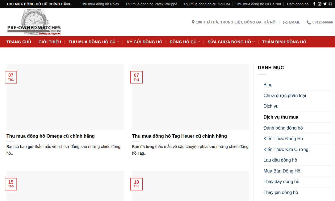Open Thu mua đồng hồ cũ Hà Nội link
This screenshot has width=335, height=201.
(x=258, y=4)
